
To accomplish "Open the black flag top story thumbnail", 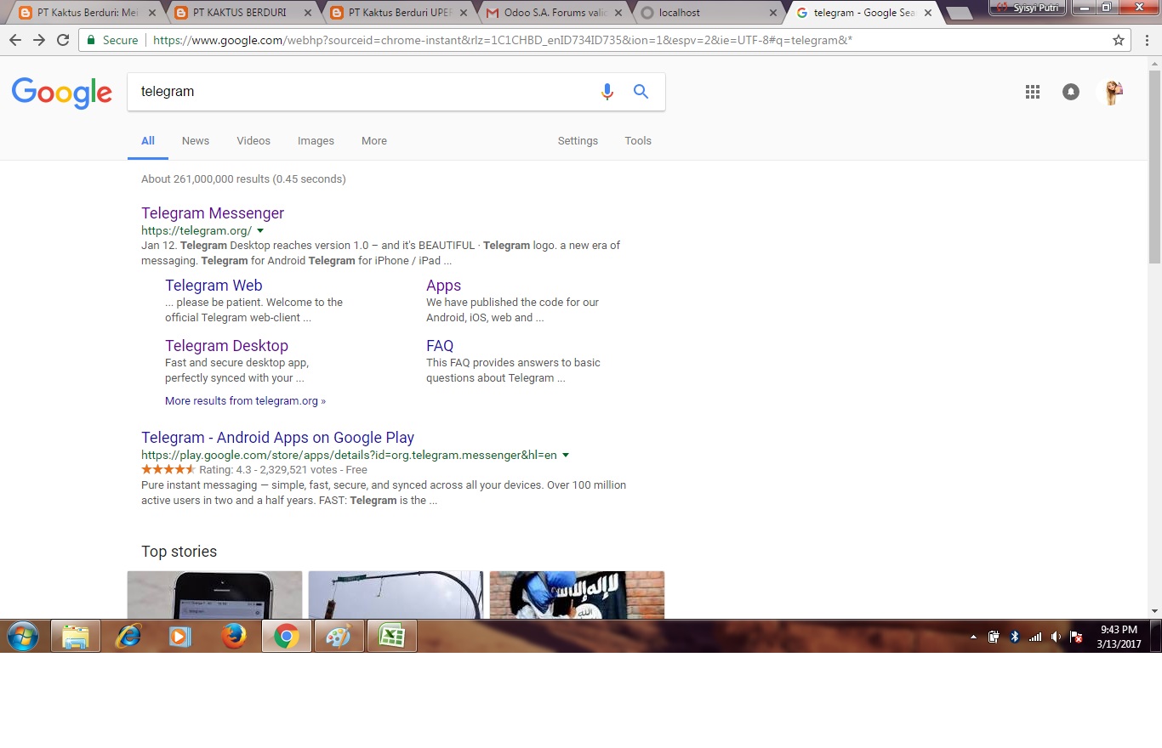I will coord(577,595).
